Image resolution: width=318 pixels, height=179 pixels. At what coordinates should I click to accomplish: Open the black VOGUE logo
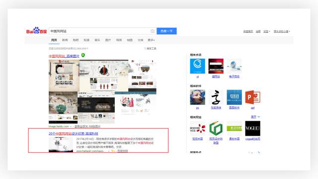(x=253, y=128)
